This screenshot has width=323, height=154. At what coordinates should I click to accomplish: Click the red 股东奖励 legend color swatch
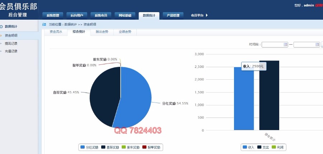tap(124, 147)
